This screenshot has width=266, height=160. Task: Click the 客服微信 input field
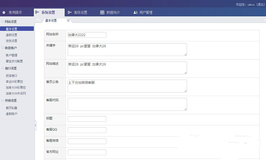87,141
